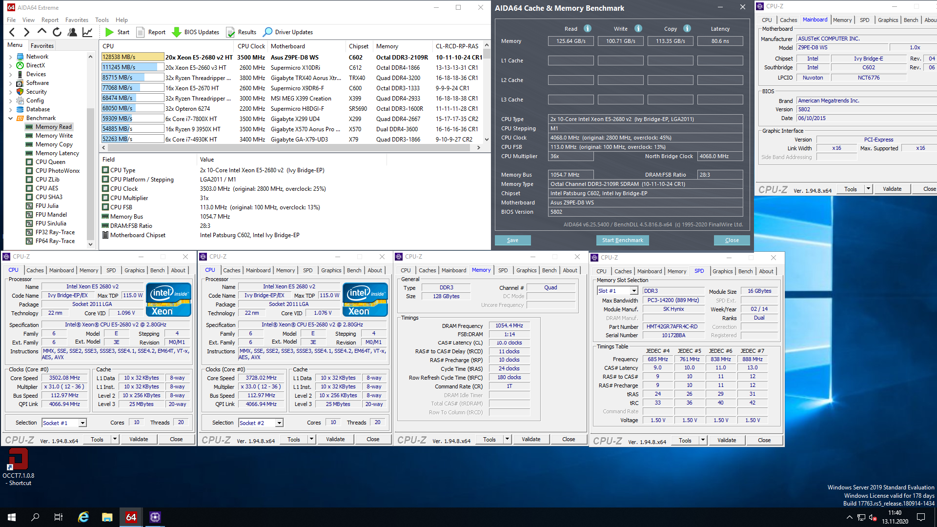Click the 52263 MB/s result bar
The width and height of the screenshot is (937, 527).
[x=132, y=139]
